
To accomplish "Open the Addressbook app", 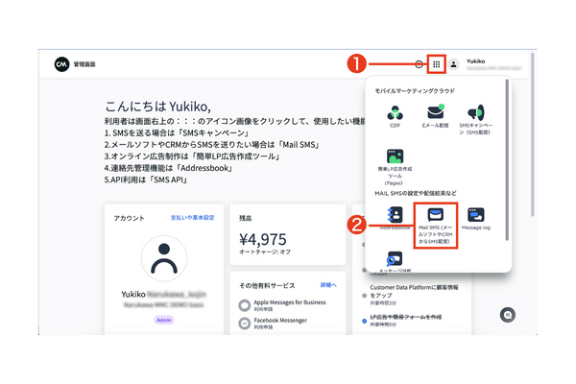I will [x=395, y=217].
